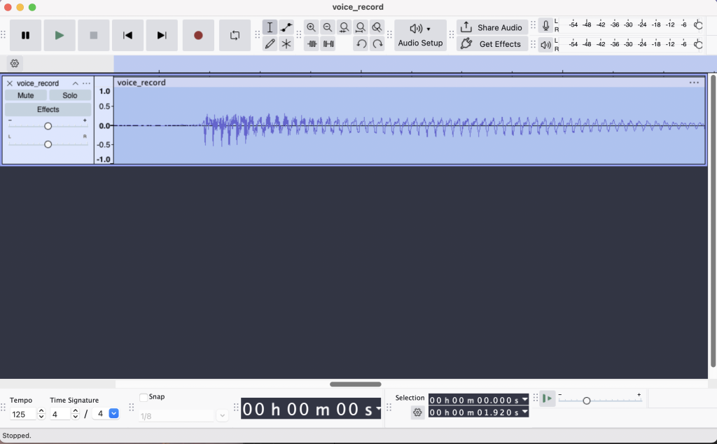Select the Draw pencil tool
717x444 pixels.
pos(270,43)
